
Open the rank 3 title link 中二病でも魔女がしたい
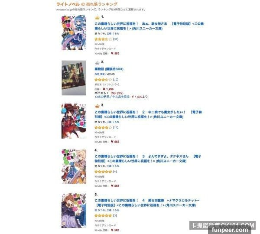[148, 114]
